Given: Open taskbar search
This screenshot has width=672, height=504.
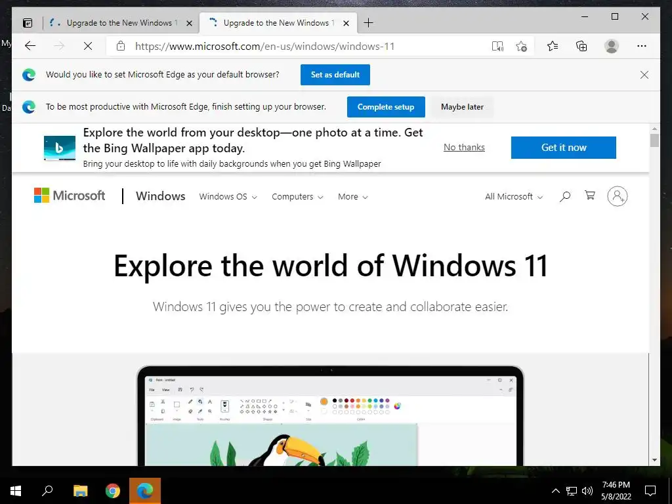Looking at the screenshot, I should [47, 491].
